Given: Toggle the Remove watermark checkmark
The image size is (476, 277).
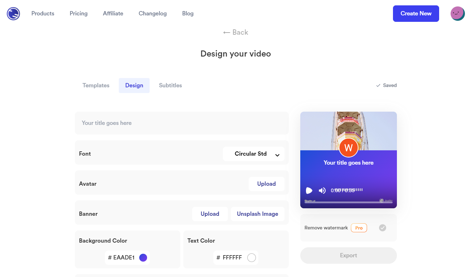Looking at the screenshot, I should [x=383, y=228].
